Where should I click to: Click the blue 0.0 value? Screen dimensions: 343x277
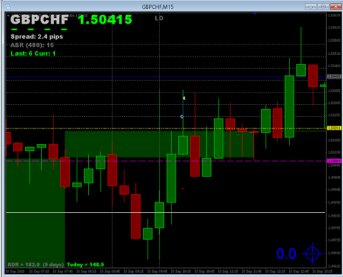(286, 254)
